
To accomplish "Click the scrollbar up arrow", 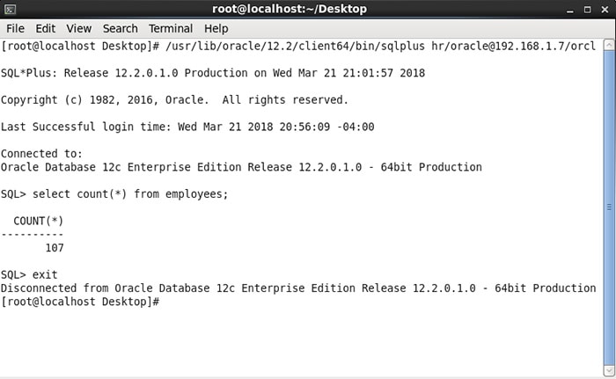I will click(610, 43).
